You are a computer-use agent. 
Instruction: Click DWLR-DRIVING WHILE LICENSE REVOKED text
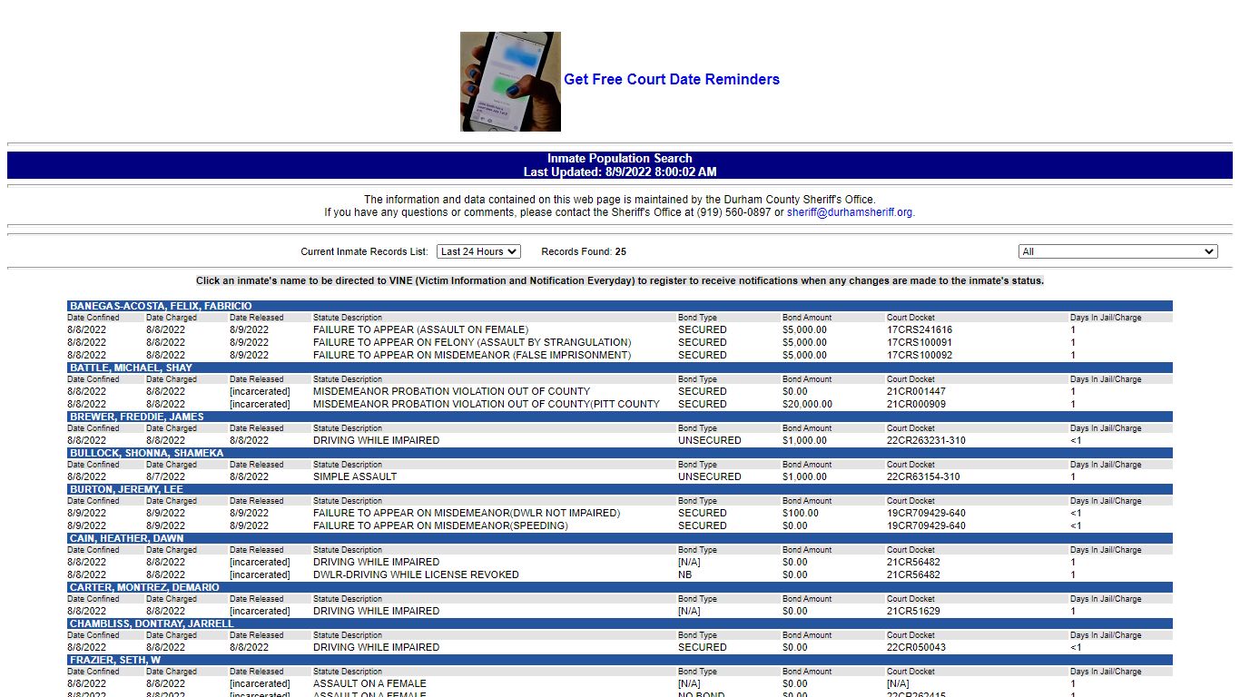click(416, 575)
